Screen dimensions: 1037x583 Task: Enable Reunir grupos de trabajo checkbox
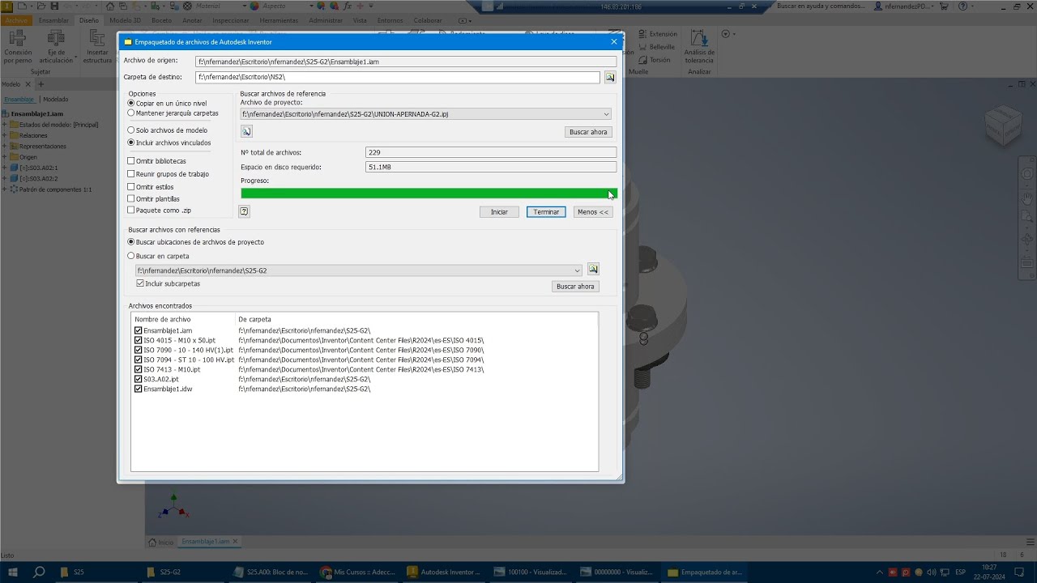coord(131,174)
